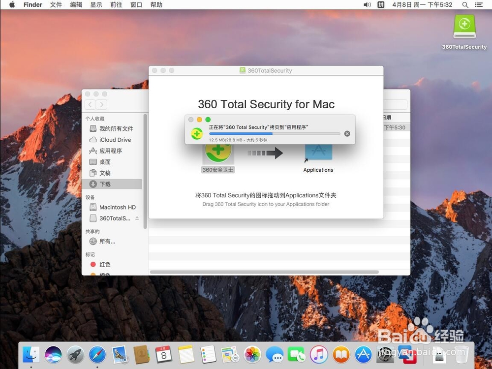Screen dimensions: 492x369
Task: Open the 编辑 menu
Action: pyautogui.click(x=76, y=5)
